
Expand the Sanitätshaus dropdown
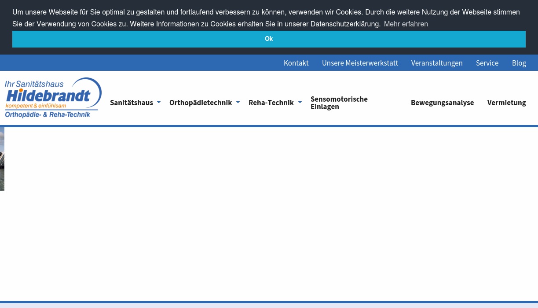pyautogui.click(x=159, y=103)
